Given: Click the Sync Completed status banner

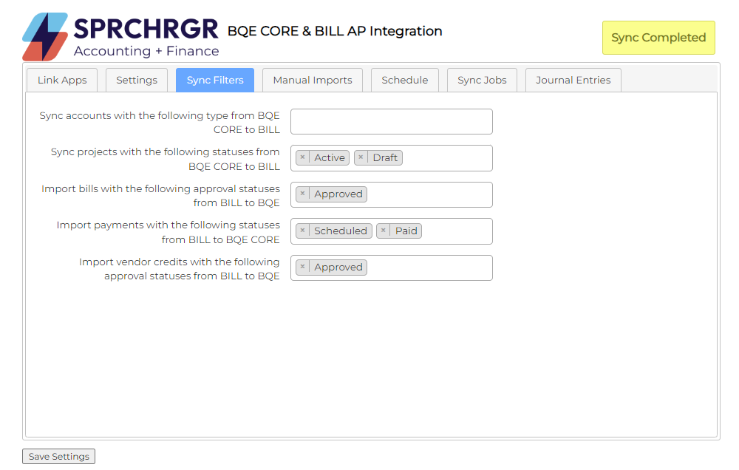Looking at the screenshot, I should (x=658, y=38).
